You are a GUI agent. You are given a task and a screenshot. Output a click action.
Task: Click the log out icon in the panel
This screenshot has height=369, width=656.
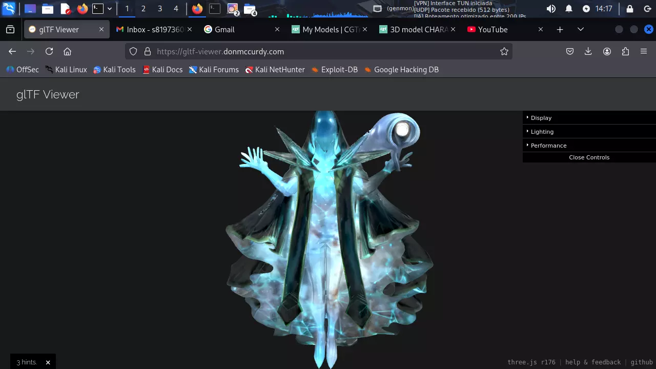click(647, 9)
